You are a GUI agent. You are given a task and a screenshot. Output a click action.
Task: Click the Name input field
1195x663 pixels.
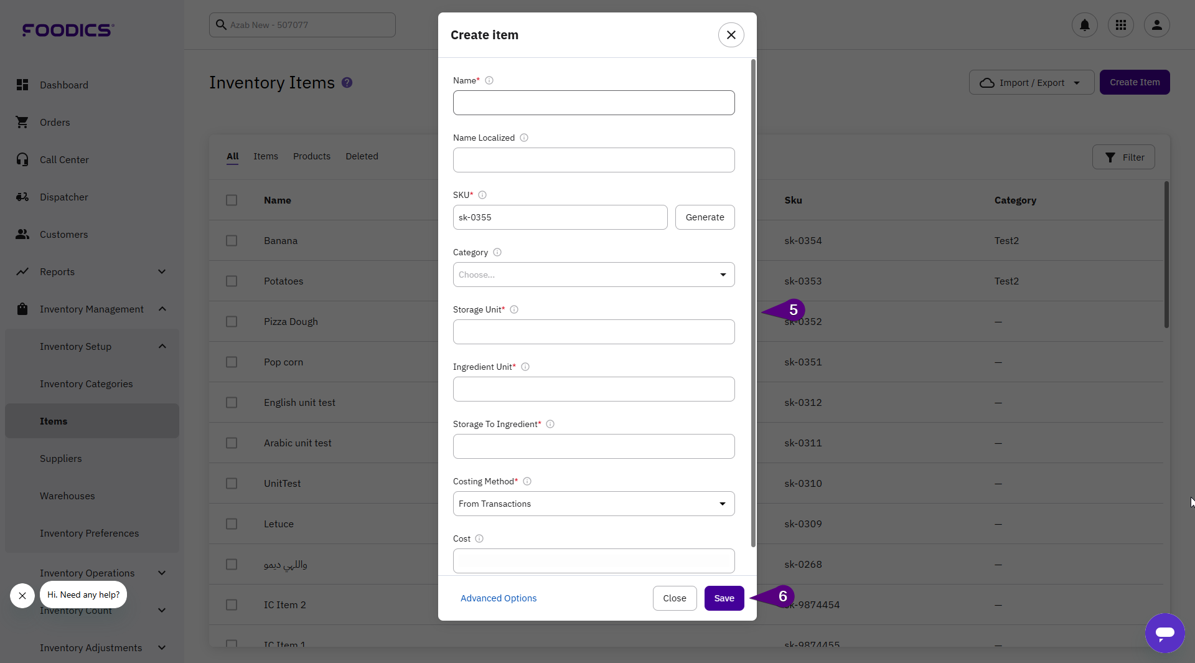coord(593,103)
